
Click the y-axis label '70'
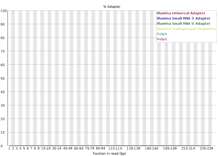pos(3,51)
